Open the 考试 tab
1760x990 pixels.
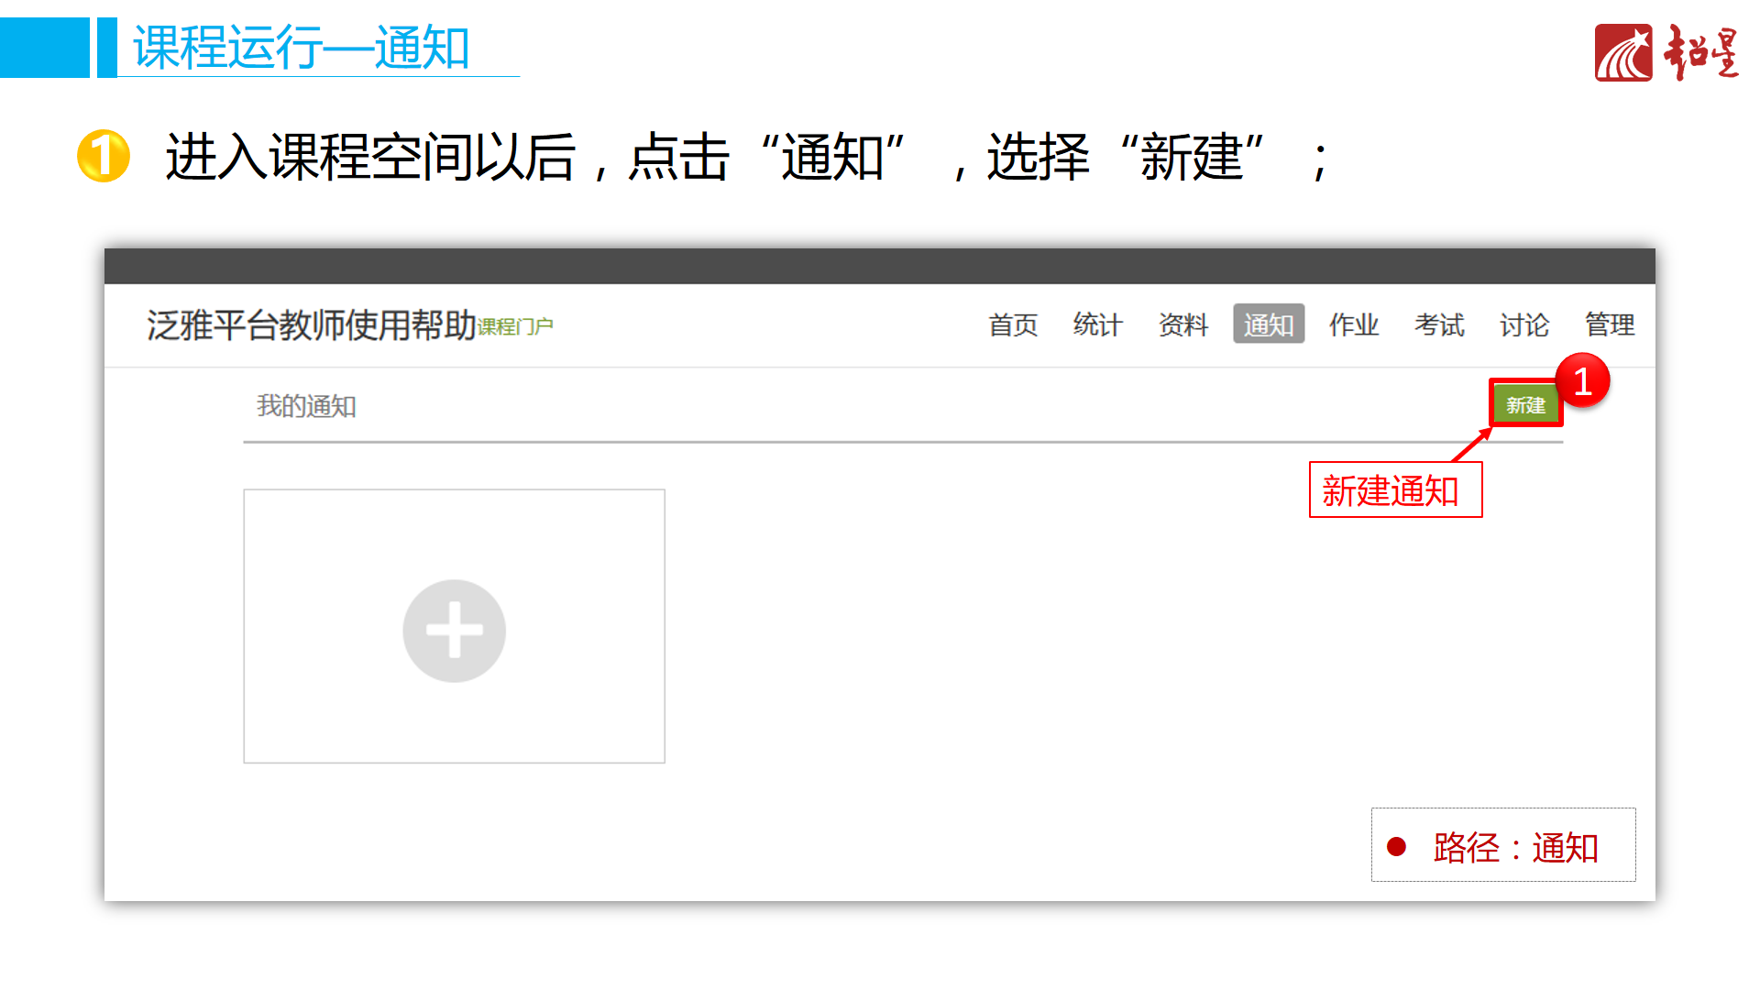click(1438, 324)
